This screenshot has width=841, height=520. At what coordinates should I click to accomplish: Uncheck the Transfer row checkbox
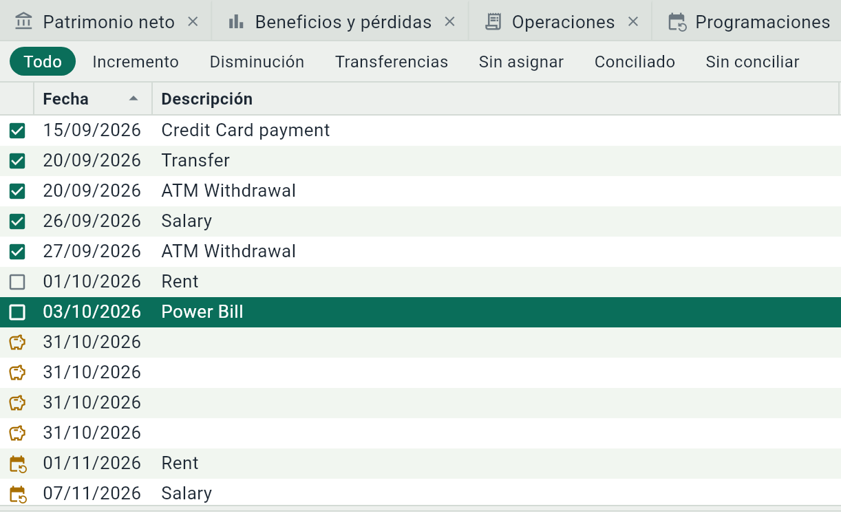click(17, 161)
